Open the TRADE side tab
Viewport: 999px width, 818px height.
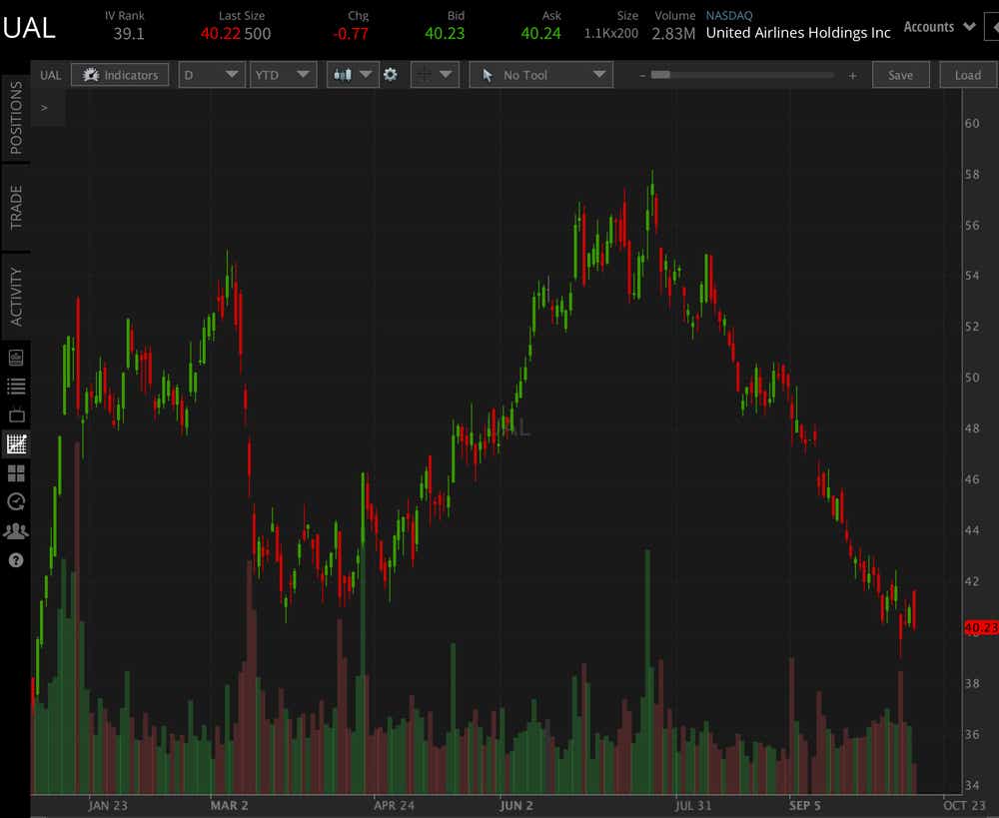click(x=16, y=208)
